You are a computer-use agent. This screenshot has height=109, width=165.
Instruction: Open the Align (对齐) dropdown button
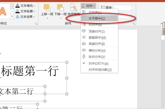89,6
